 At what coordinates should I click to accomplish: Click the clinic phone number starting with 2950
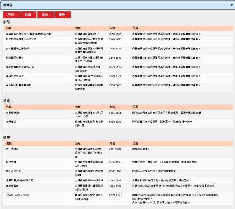pyautogui.click(x=115, y=34)
